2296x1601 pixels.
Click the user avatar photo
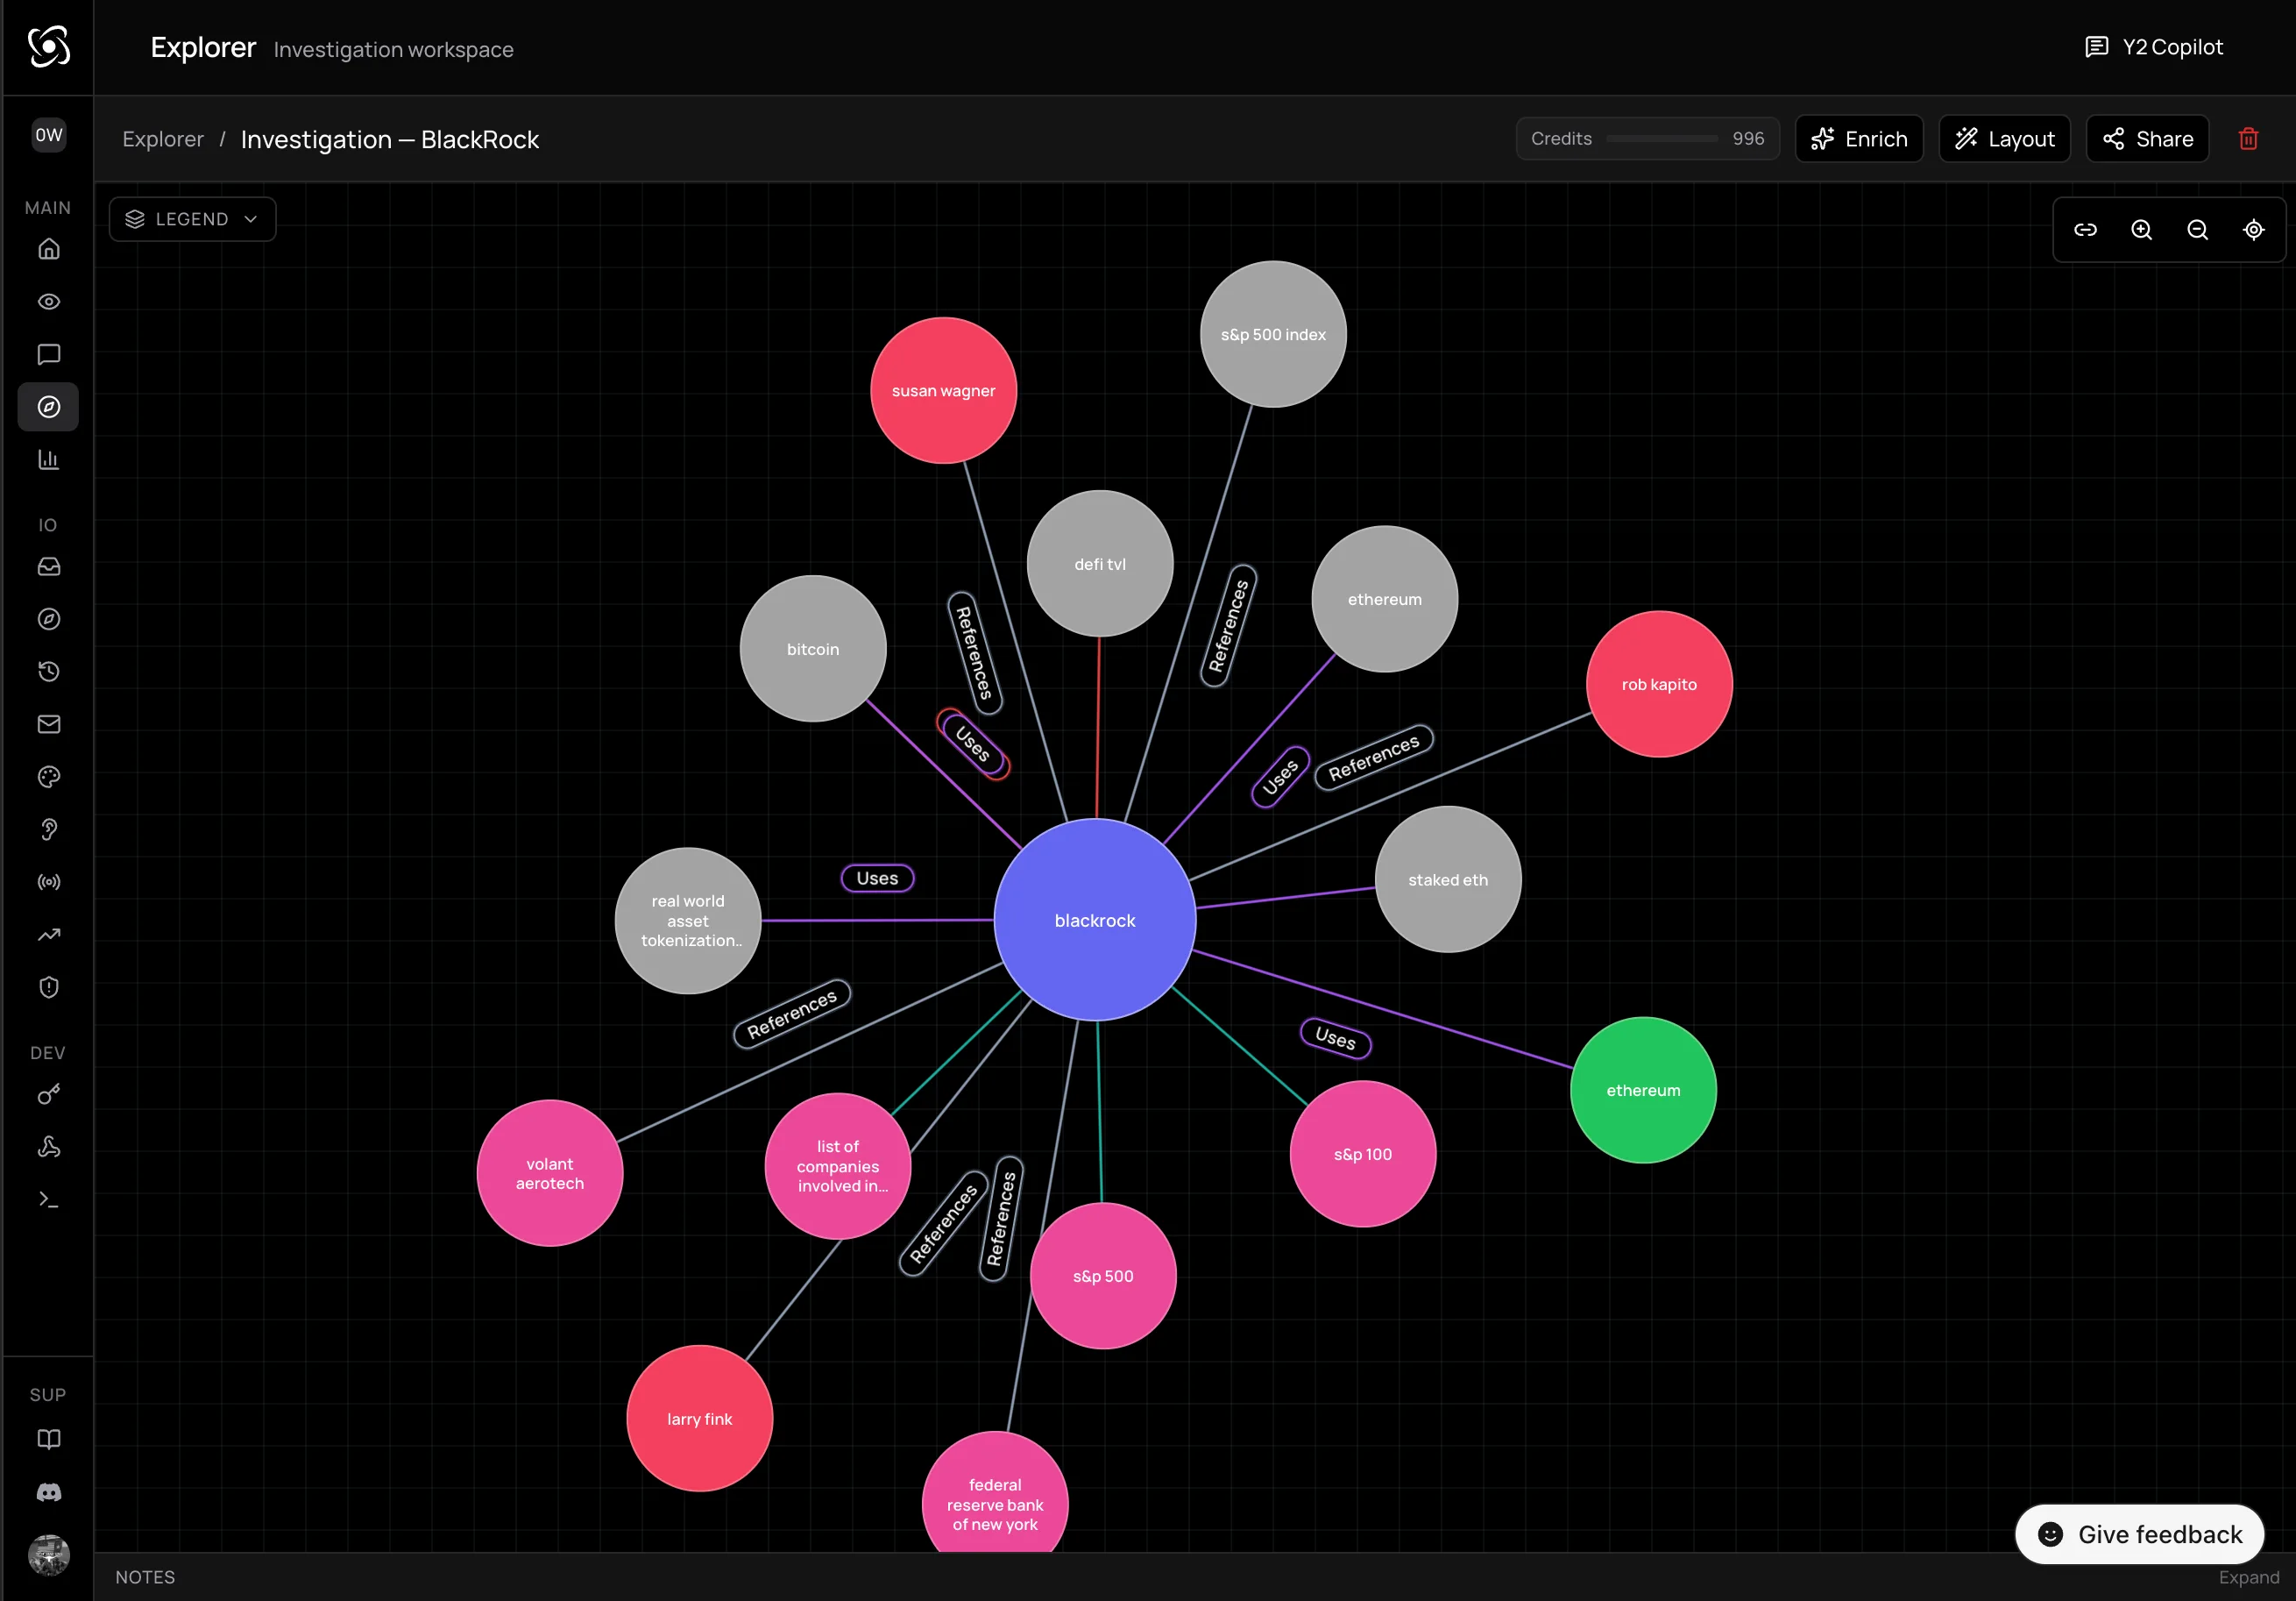(48, 1555)
